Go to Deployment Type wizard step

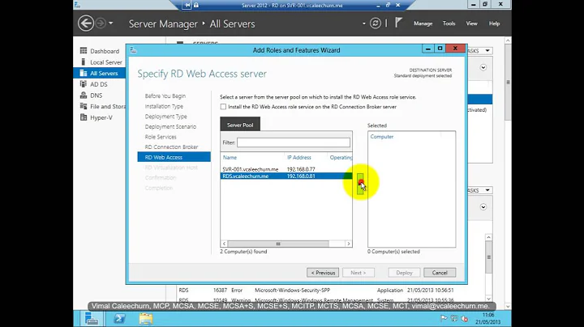(165, 117)
